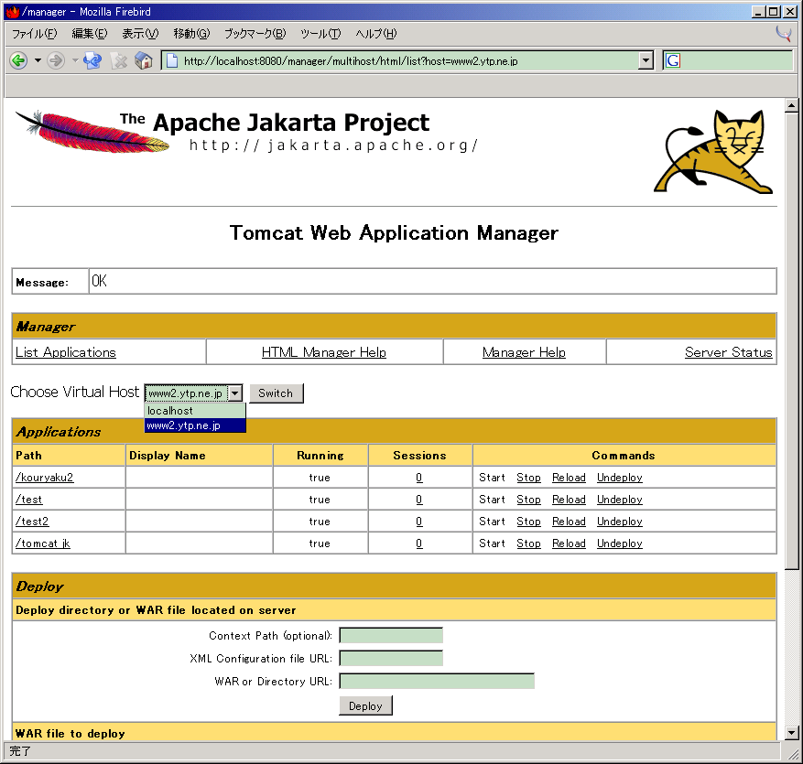
Task: Go to Home page icon
Action: click(x=144, y=61)
